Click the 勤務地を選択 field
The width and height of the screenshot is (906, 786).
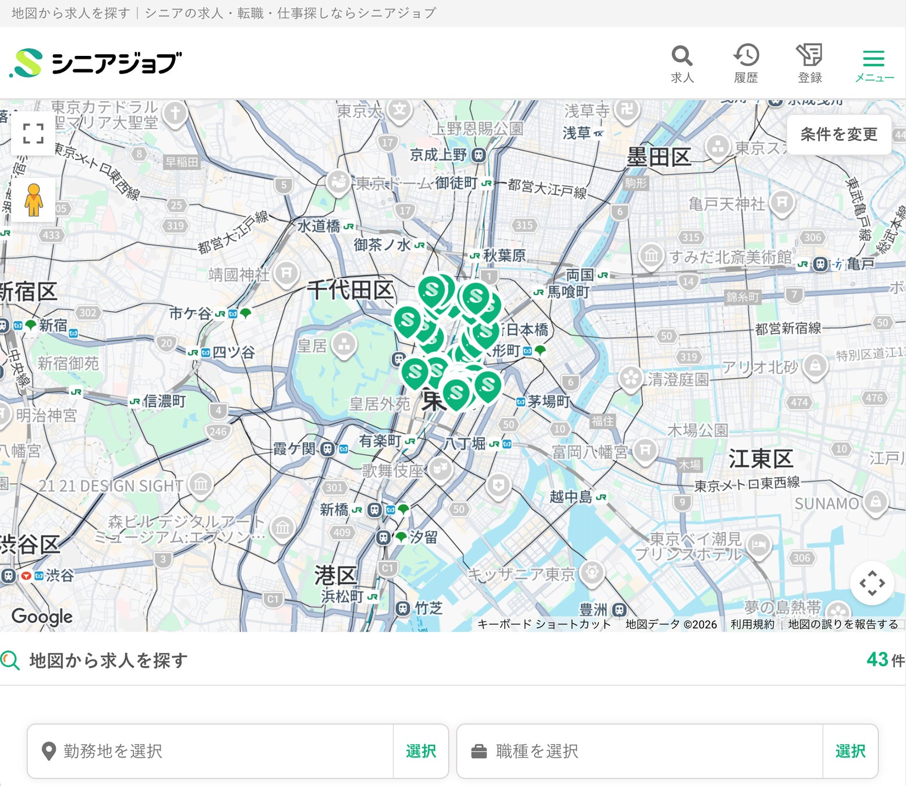pyautogui.click(x=210, y=751)
